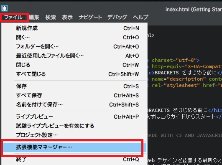Open the デバッグ menu
Screen dimensions: 222x165
pos(117,17)
